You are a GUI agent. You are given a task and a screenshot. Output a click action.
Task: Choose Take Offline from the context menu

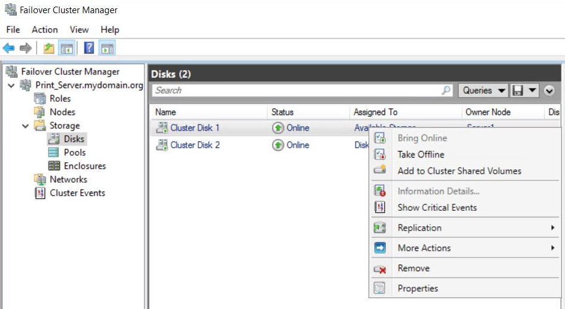[421, 154]
